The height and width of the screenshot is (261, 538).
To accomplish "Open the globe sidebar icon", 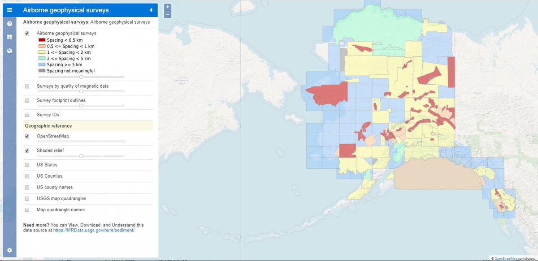I will 9,51.
